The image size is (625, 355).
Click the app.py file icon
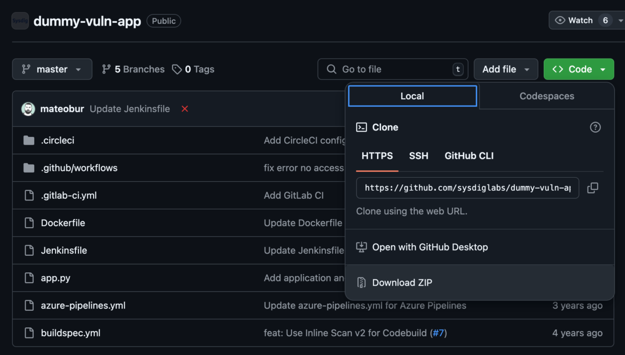(29, 278)
